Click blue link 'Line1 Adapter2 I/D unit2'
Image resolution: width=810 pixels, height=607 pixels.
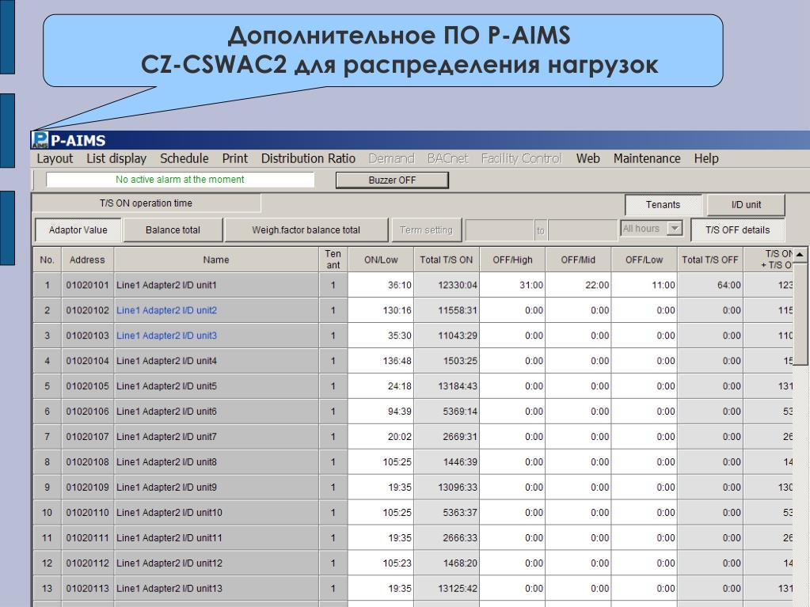point(166,310)
